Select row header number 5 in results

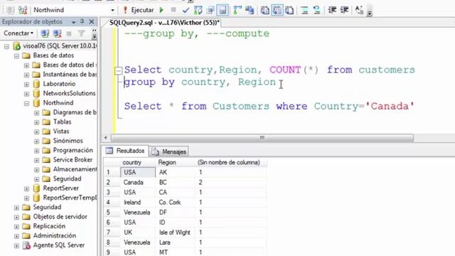pyautogui.click(x=112, y=213)
